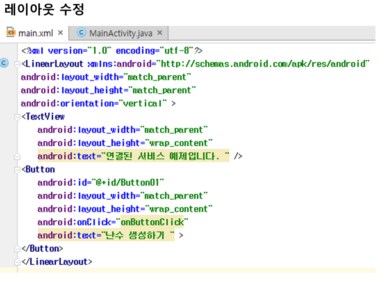This screenshot has height=287, width=383.
Task: Click the Java class icon on MainActivity.java tab
Action: 82,33
